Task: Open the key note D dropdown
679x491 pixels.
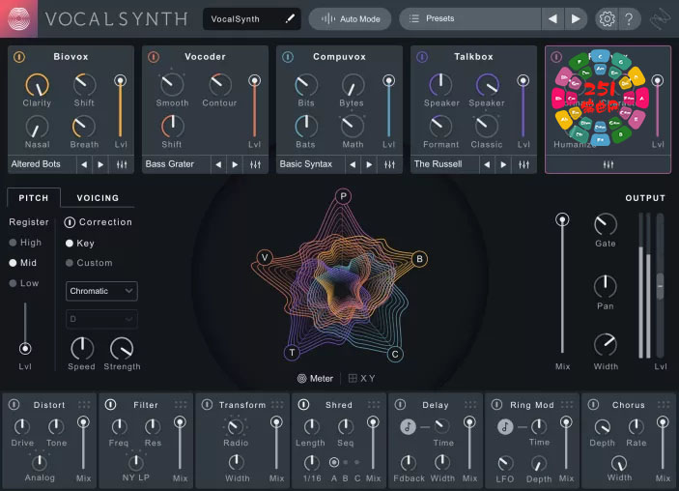Action: coord(101,319)
